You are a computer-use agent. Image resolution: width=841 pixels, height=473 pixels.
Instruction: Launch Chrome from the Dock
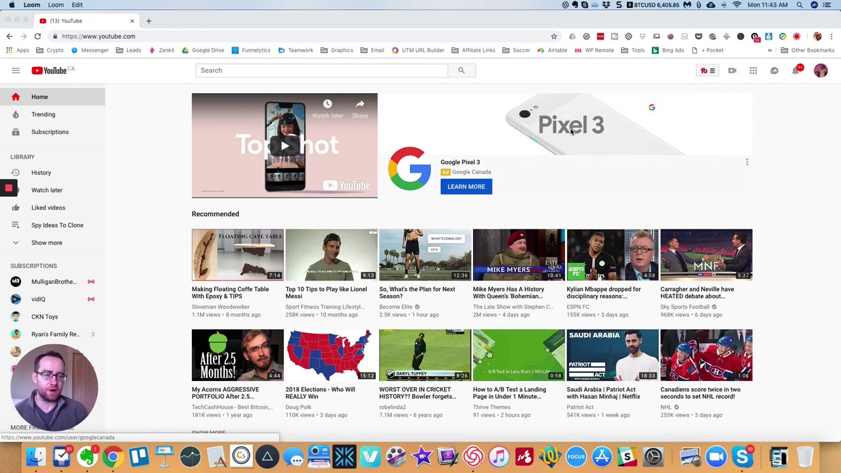pyautogui.click(x=113, y=457)
